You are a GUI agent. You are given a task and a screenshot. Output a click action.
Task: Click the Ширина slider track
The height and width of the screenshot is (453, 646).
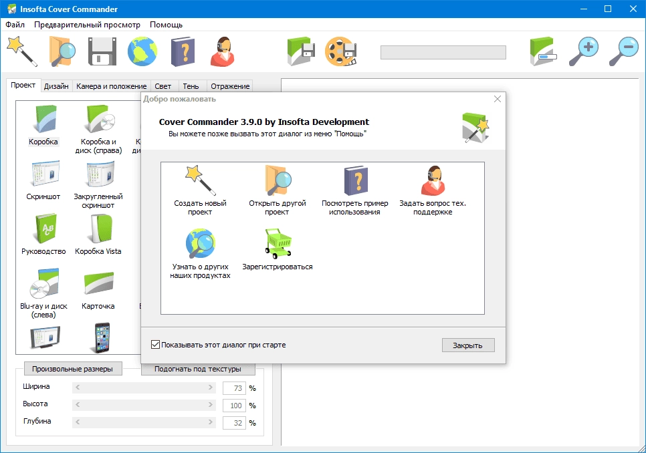pyautogui.click(x=144, y=388)
